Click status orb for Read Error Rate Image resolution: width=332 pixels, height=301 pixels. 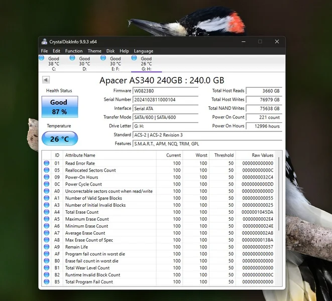pyautogui.click(x=47, y=163)
